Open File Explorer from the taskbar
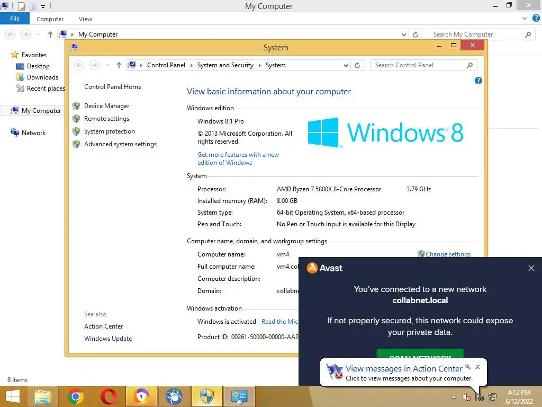 [43, 396]
